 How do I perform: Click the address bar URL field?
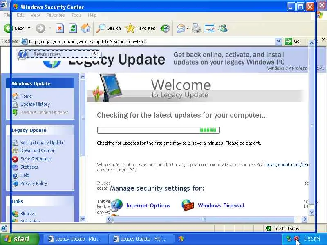(x=151, y=42)
